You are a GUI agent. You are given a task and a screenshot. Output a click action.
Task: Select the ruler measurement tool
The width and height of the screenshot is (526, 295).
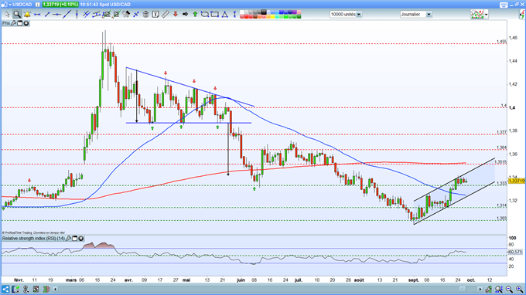[x=166, y=15]
